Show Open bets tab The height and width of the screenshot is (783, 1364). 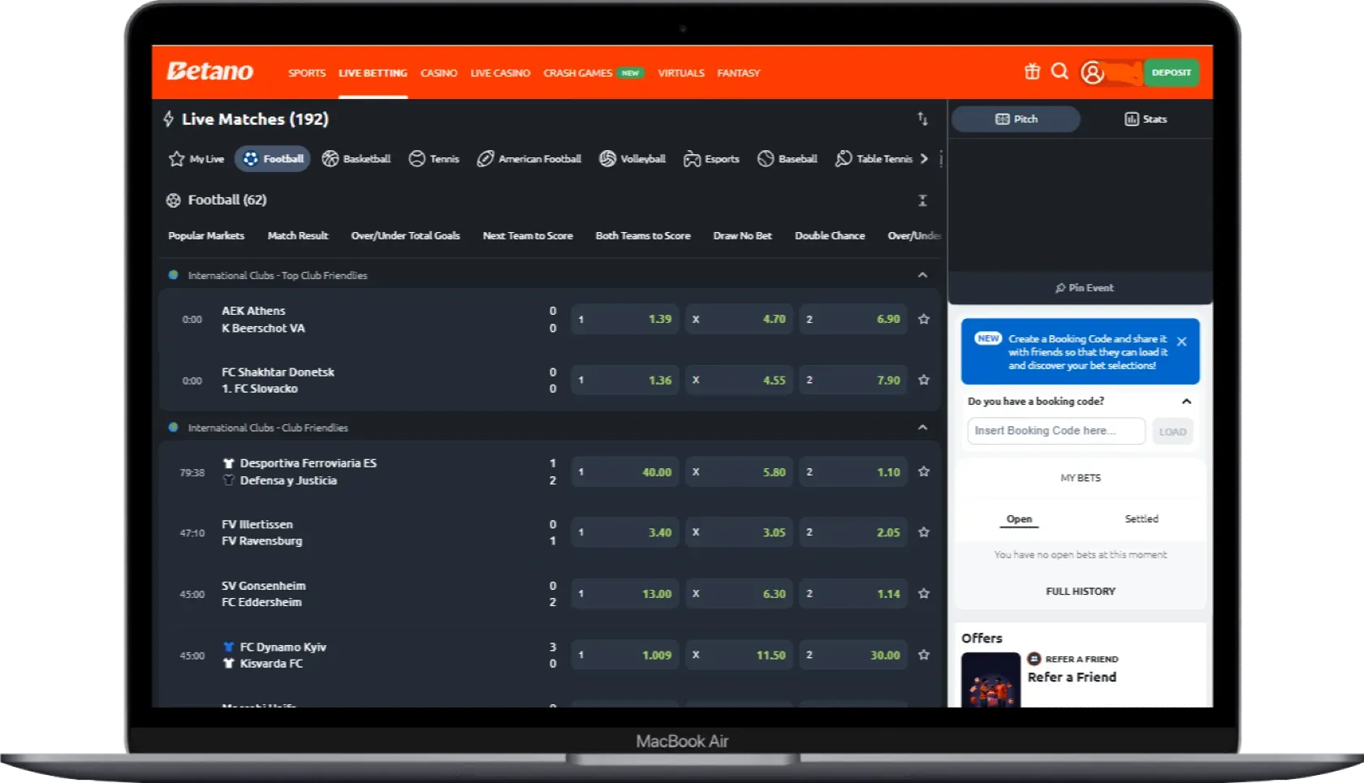click(1019, 519)
